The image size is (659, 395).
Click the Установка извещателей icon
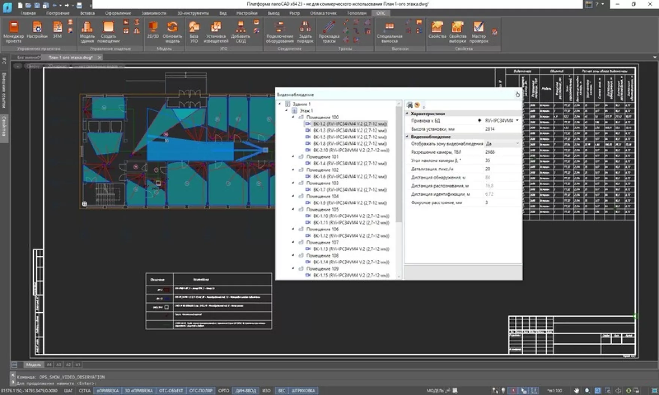coord(216,32)
